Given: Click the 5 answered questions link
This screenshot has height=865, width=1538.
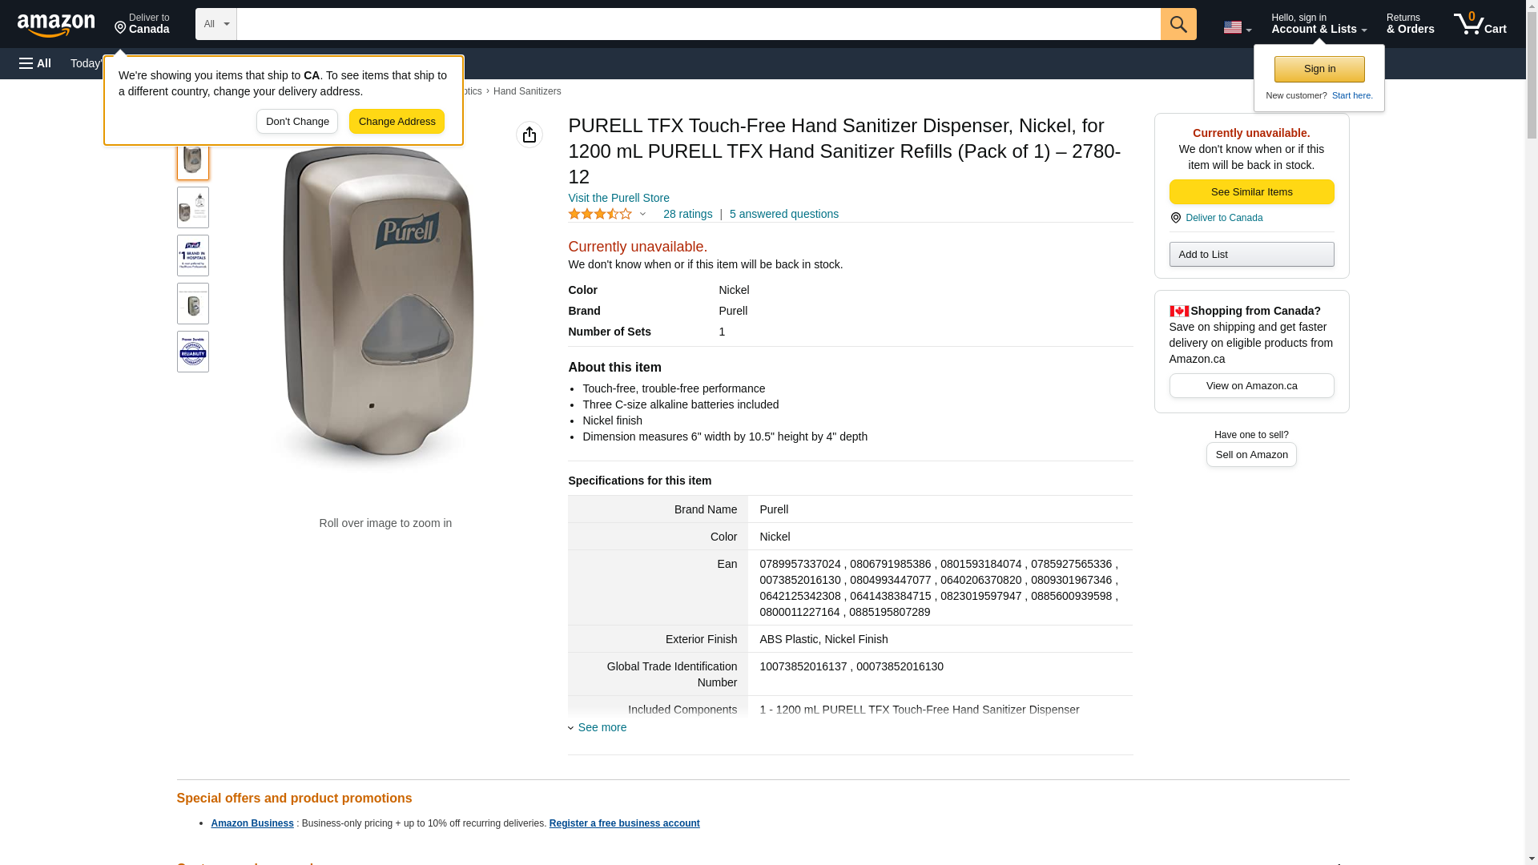Looking at the screenshot, I should [783, 214].
